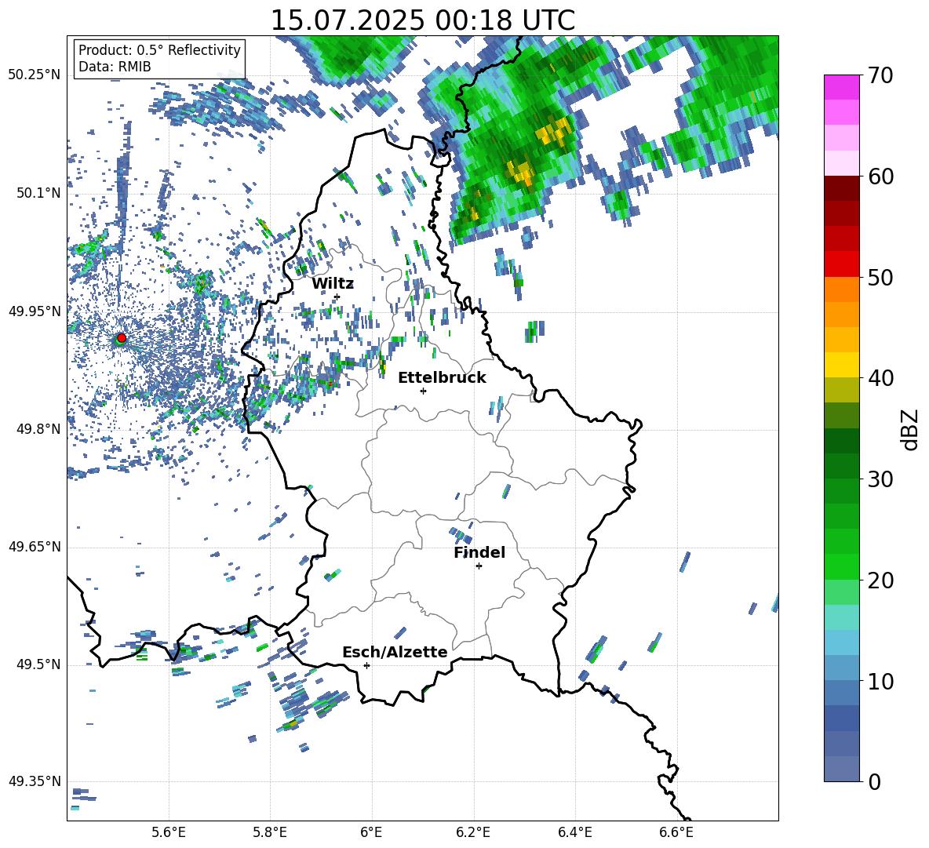Click the 6.4°E longitude label
This screenshot has height=848, width=929.
click(574, 833)
